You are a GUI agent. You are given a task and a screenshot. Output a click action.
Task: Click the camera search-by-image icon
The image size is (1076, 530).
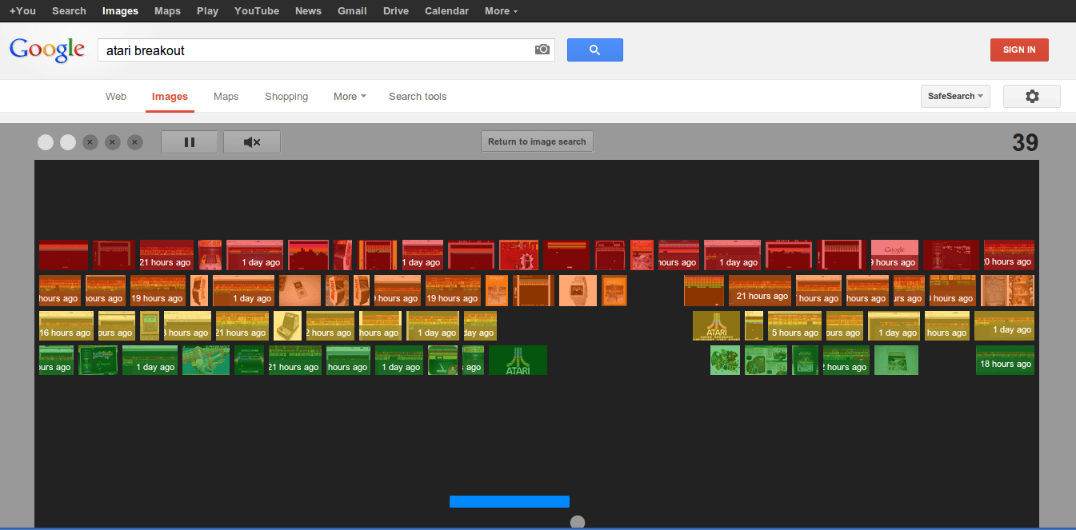(x=542, y=50)
